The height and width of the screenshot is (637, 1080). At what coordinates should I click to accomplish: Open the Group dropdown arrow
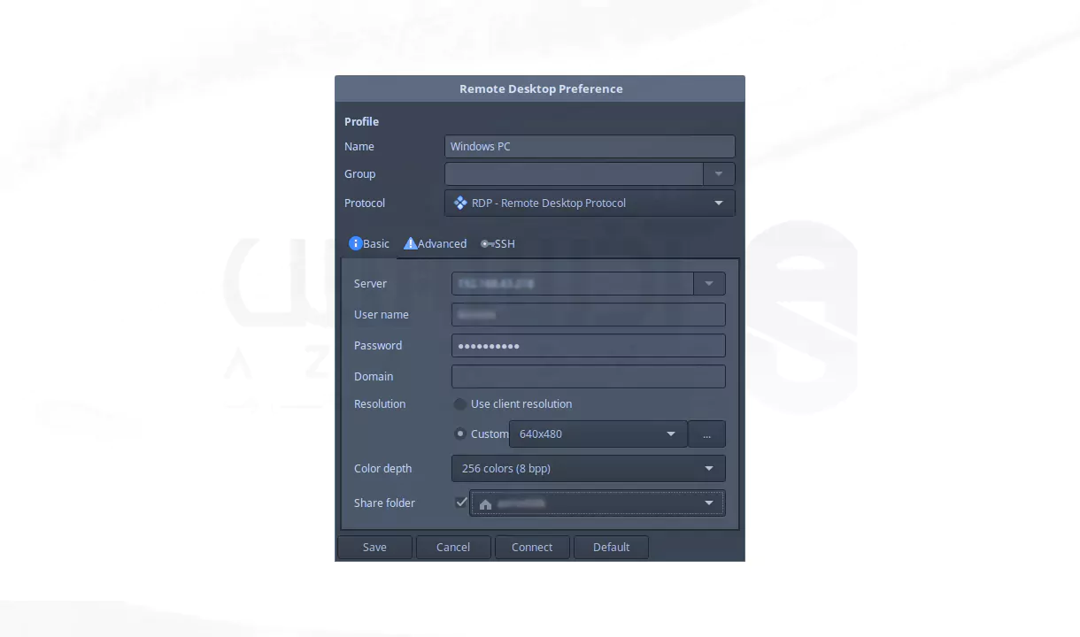(x=719, y=174)
